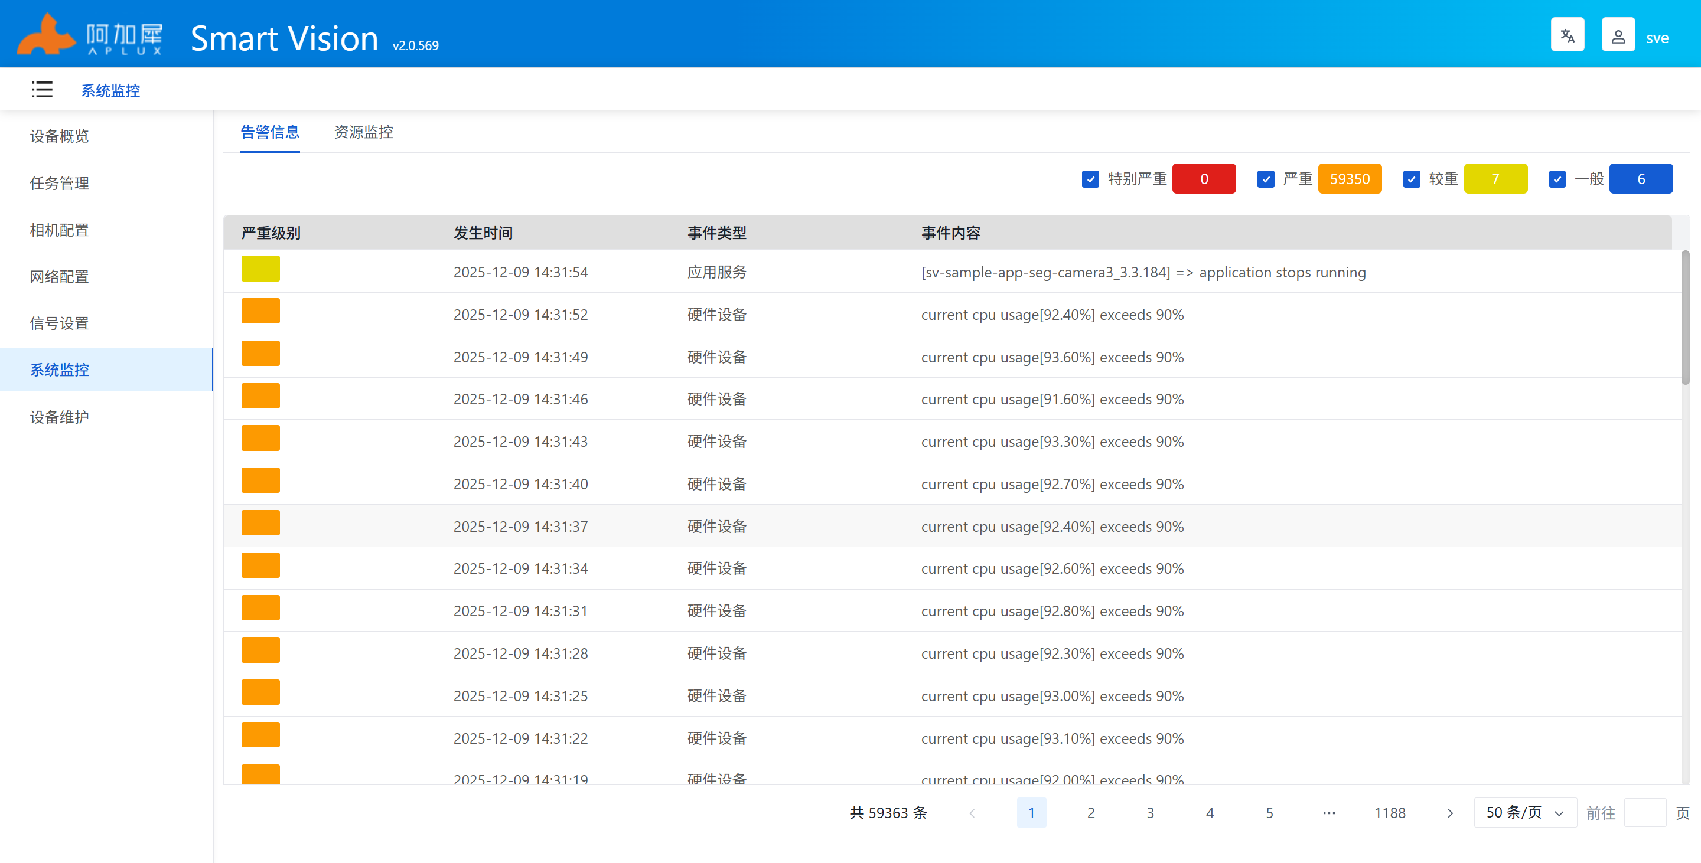1701x863 pixels.
Task: Click the page number jump input field
Action: [x=1644, y=813]
